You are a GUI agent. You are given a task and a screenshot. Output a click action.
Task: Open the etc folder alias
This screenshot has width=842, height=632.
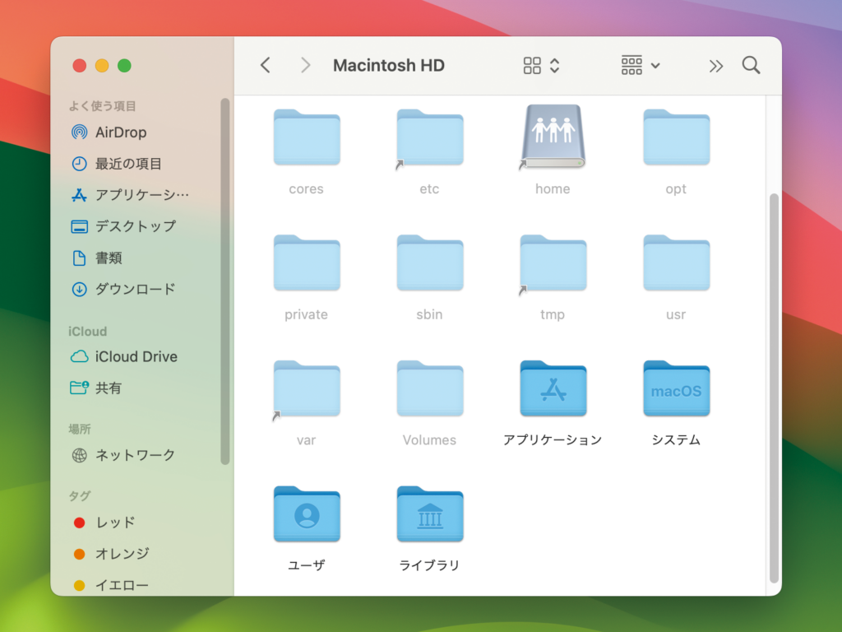(429, 137)
